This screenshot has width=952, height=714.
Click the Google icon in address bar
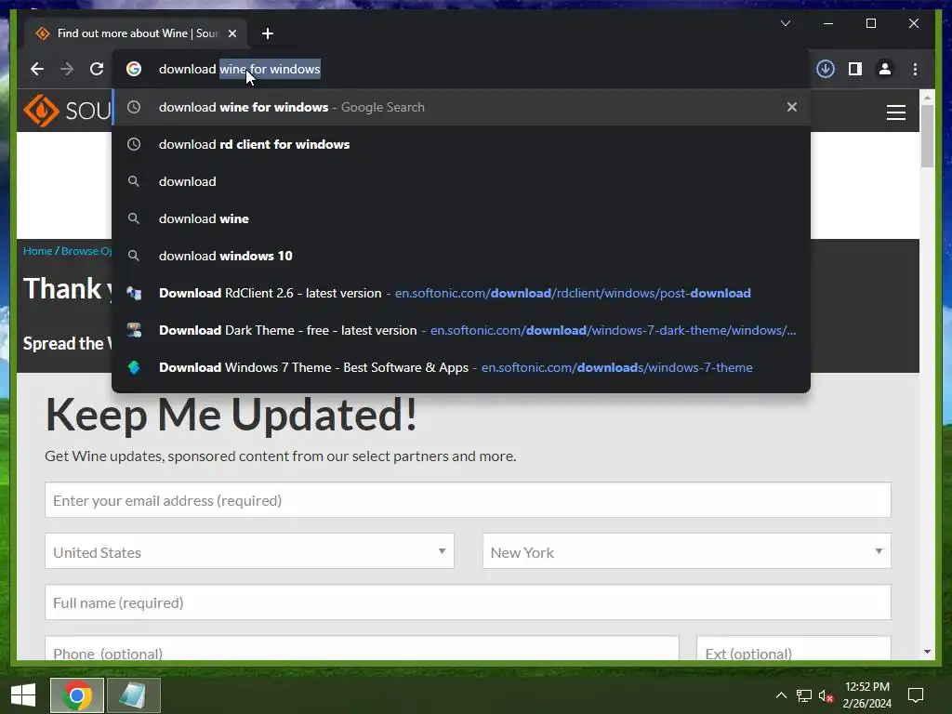134,69
